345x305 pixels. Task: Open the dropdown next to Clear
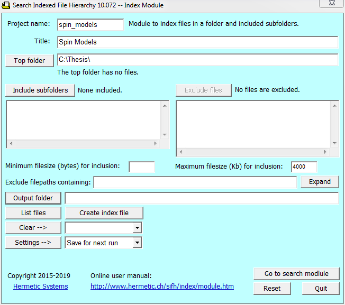click(137, 228)
